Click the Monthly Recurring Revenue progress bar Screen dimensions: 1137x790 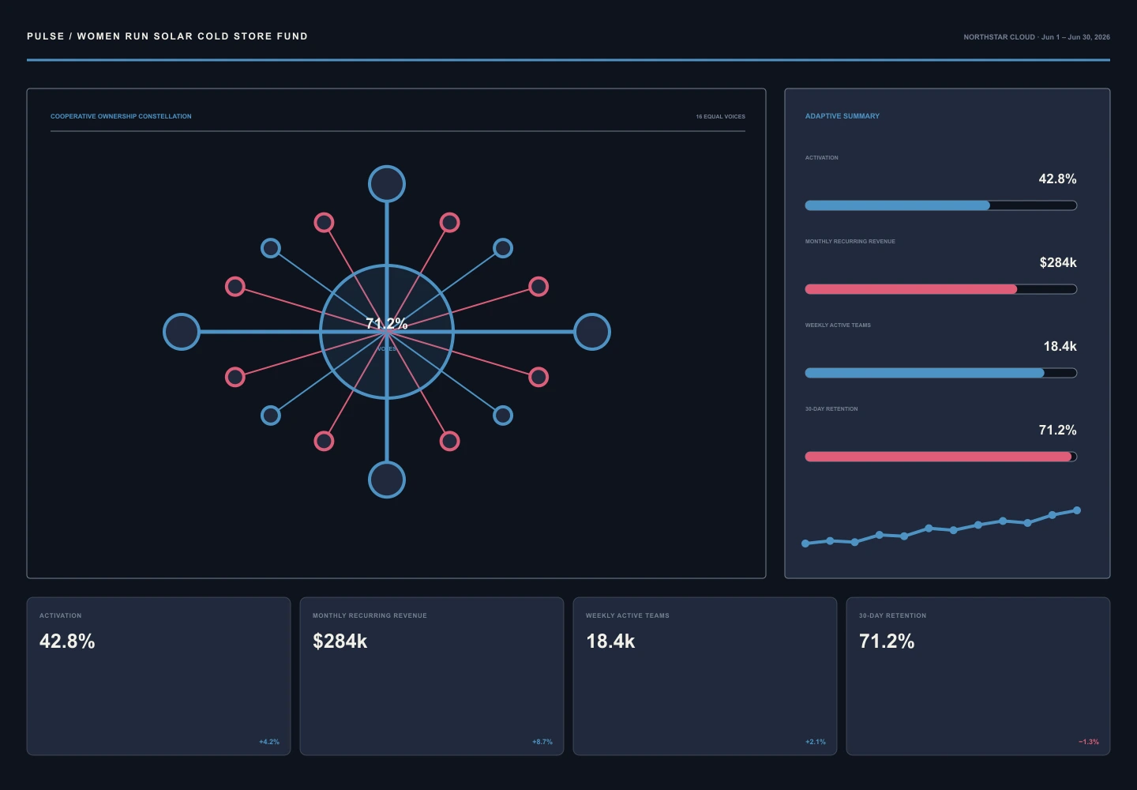click(x=941, y=289)
